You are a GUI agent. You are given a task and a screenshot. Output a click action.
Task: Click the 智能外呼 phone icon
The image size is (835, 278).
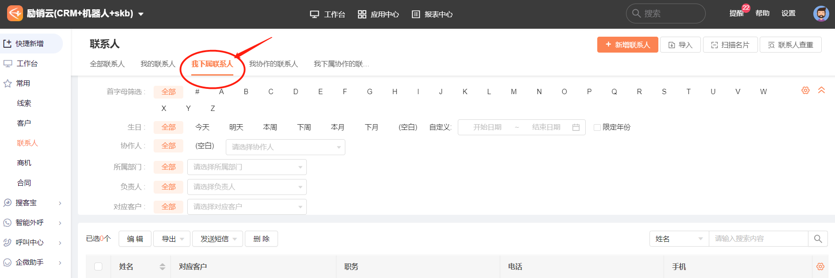click(8, 223)
